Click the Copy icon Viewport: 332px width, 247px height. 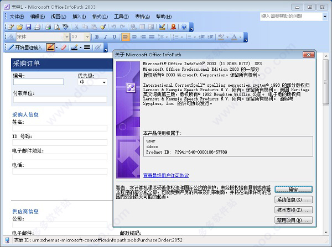click(x=85, y=27)
